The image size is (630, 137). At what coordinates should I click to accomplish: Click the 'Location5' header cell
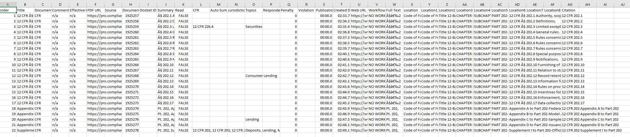click(500, 10)
